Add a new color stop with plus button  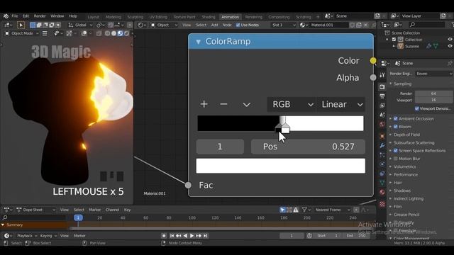(x=204, y=104)
